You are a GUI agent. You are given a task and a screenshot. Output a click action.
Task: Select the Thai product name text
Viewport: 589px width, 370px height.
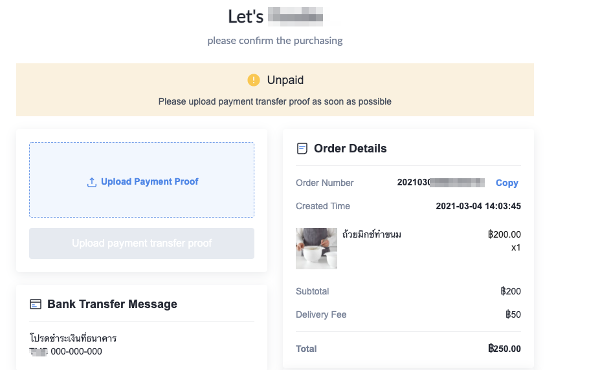372,234
